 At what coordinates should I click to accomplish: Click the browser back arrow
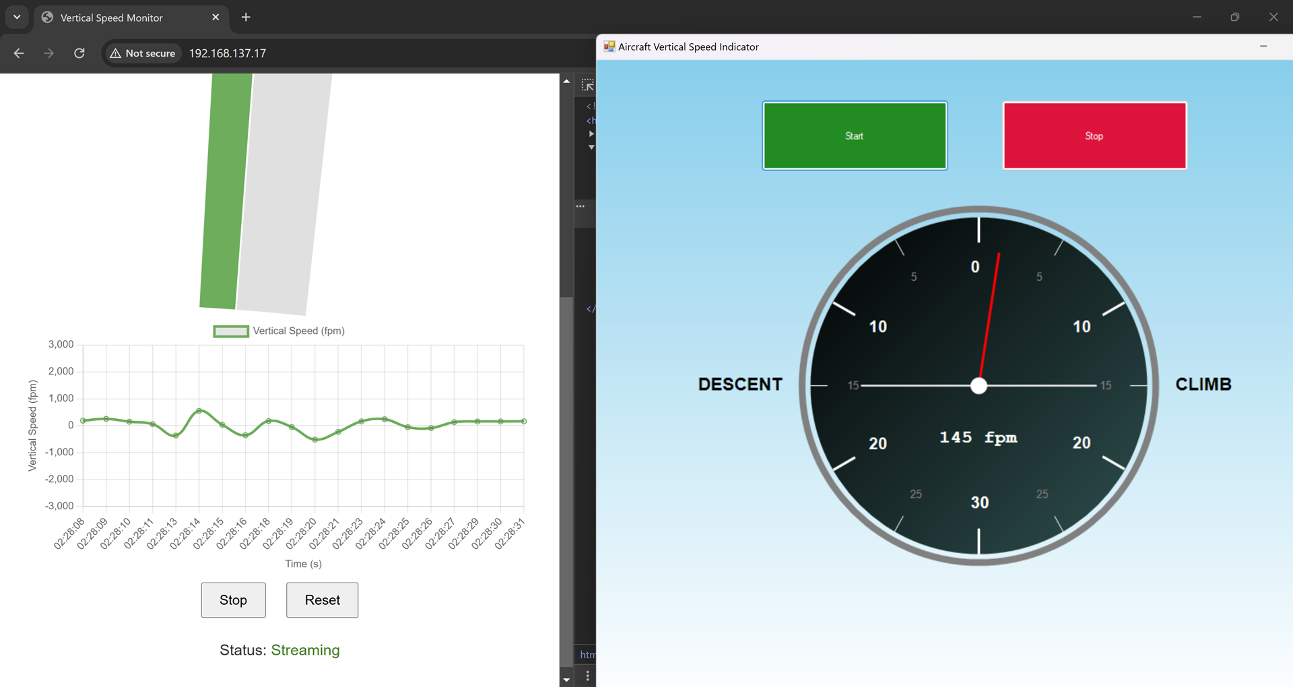[x=19, y=53]
